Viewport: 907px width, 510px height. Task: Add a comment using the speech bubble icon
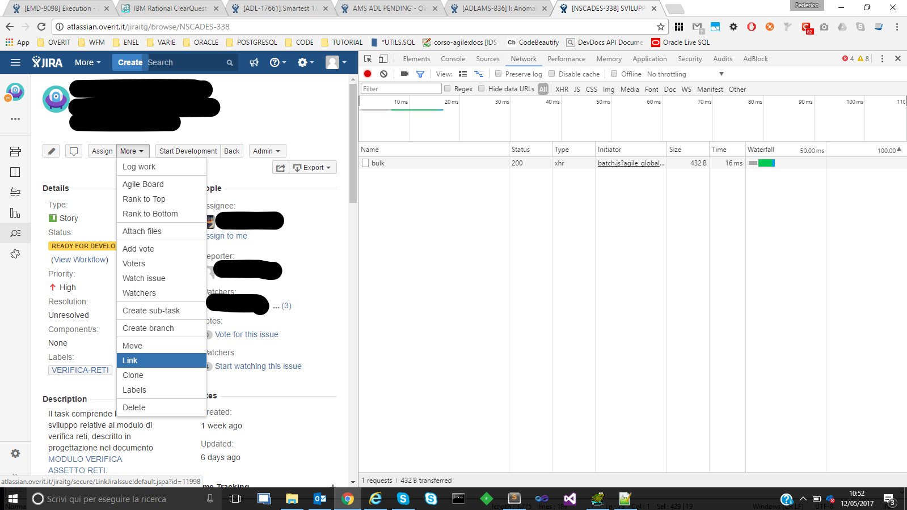point(73,151)
